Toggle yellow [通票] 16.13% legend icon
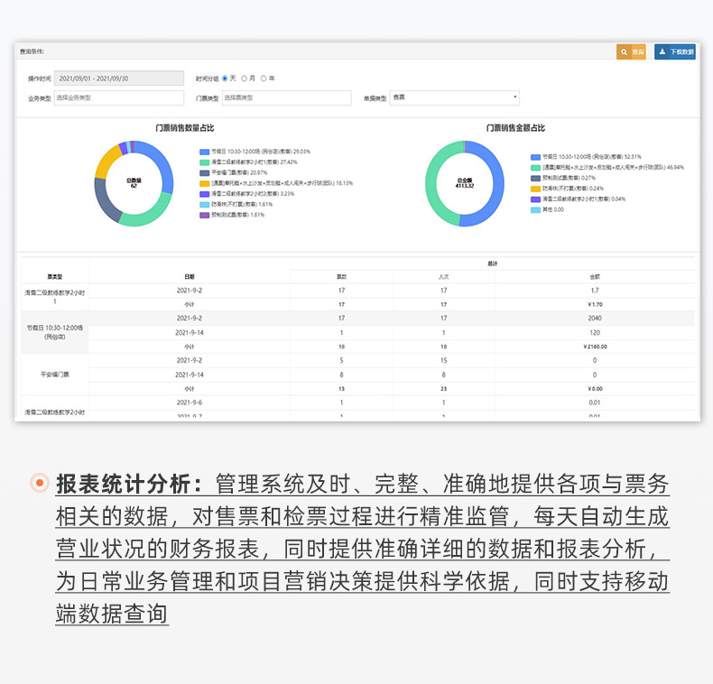Image resolution: width=713 pixels, height=684 pixels. 205,183
